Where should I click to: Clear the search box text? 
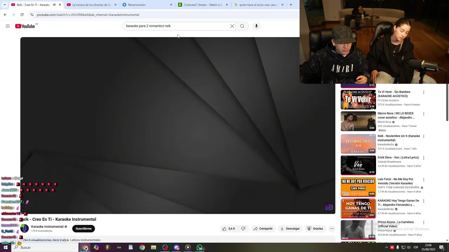232,26
